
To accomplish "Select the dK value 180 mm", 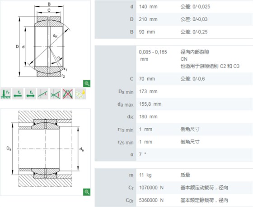I will pos(148,117).
